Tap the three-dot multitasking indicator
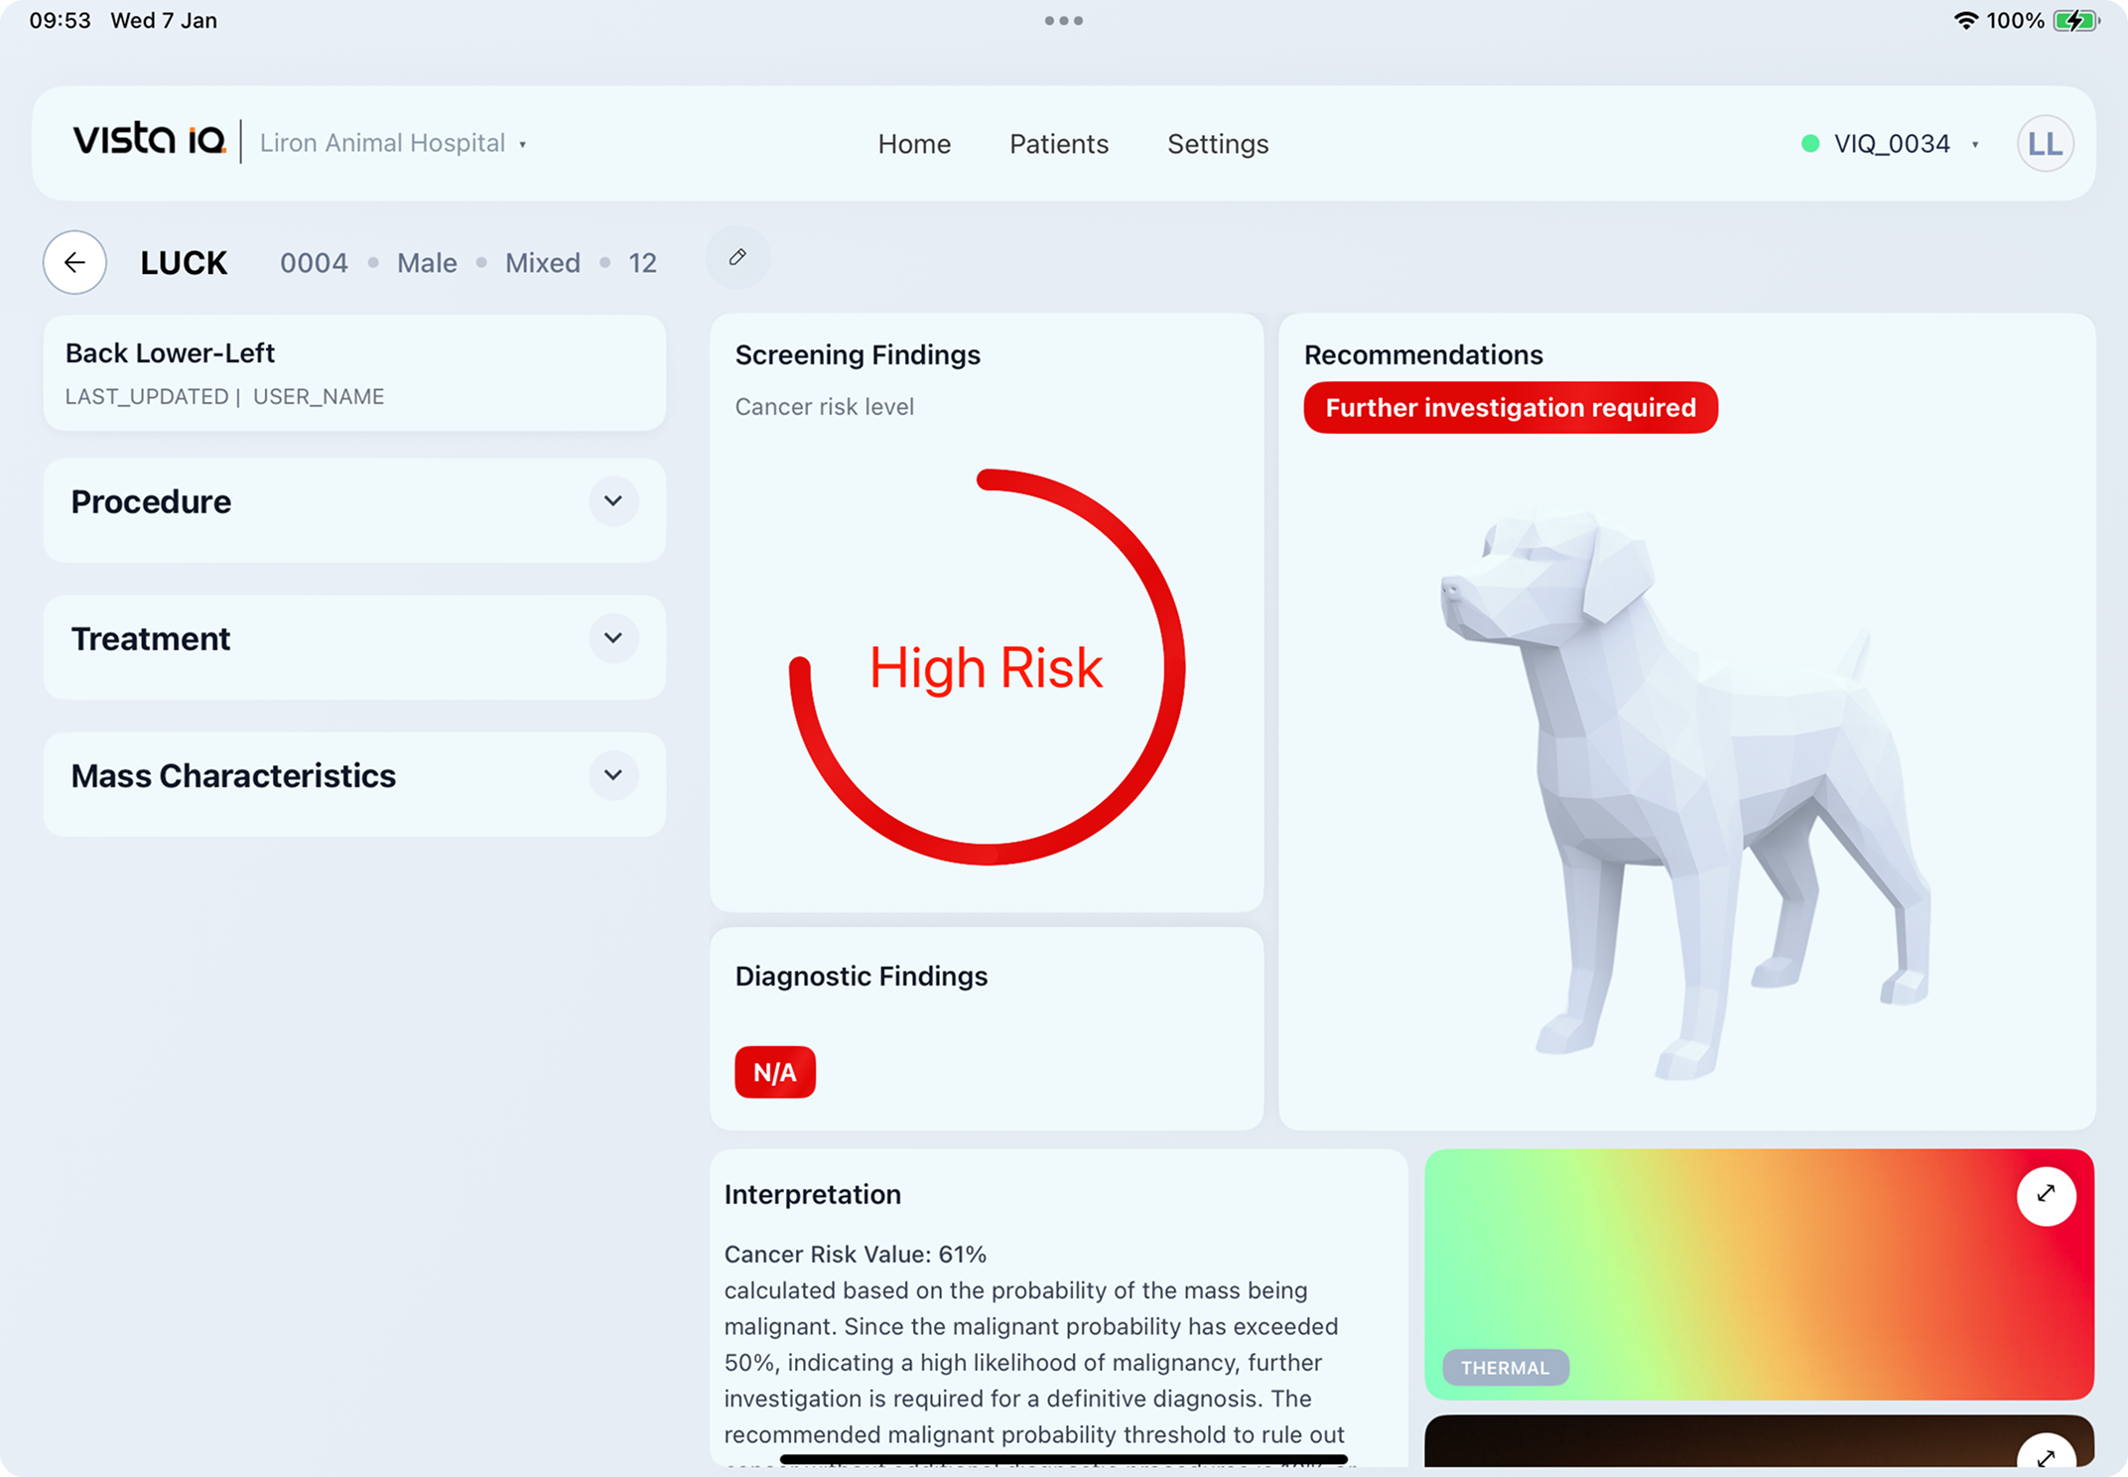 1063,21
